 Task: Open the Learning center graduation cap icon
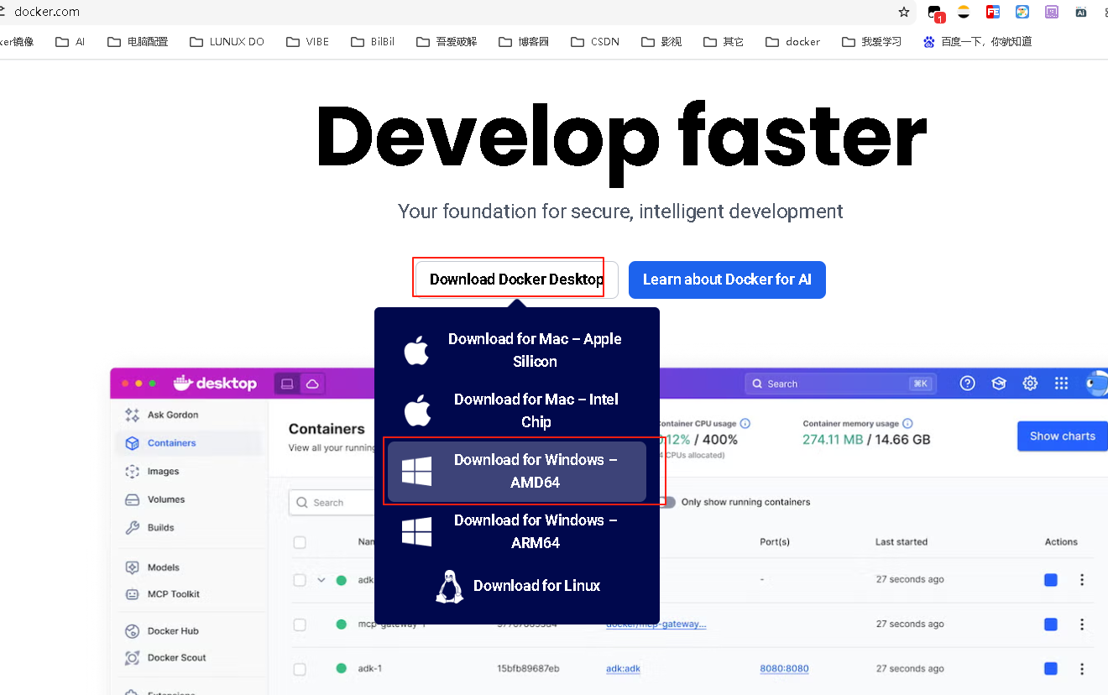coord(999,384)
